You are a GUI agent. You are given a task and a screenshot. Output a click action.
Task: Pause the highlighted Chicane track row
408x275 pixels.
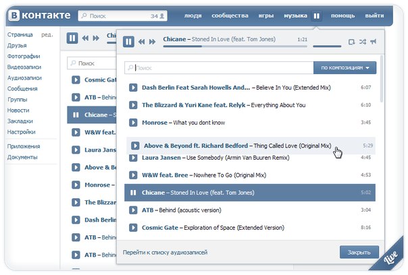pos(133,193)
